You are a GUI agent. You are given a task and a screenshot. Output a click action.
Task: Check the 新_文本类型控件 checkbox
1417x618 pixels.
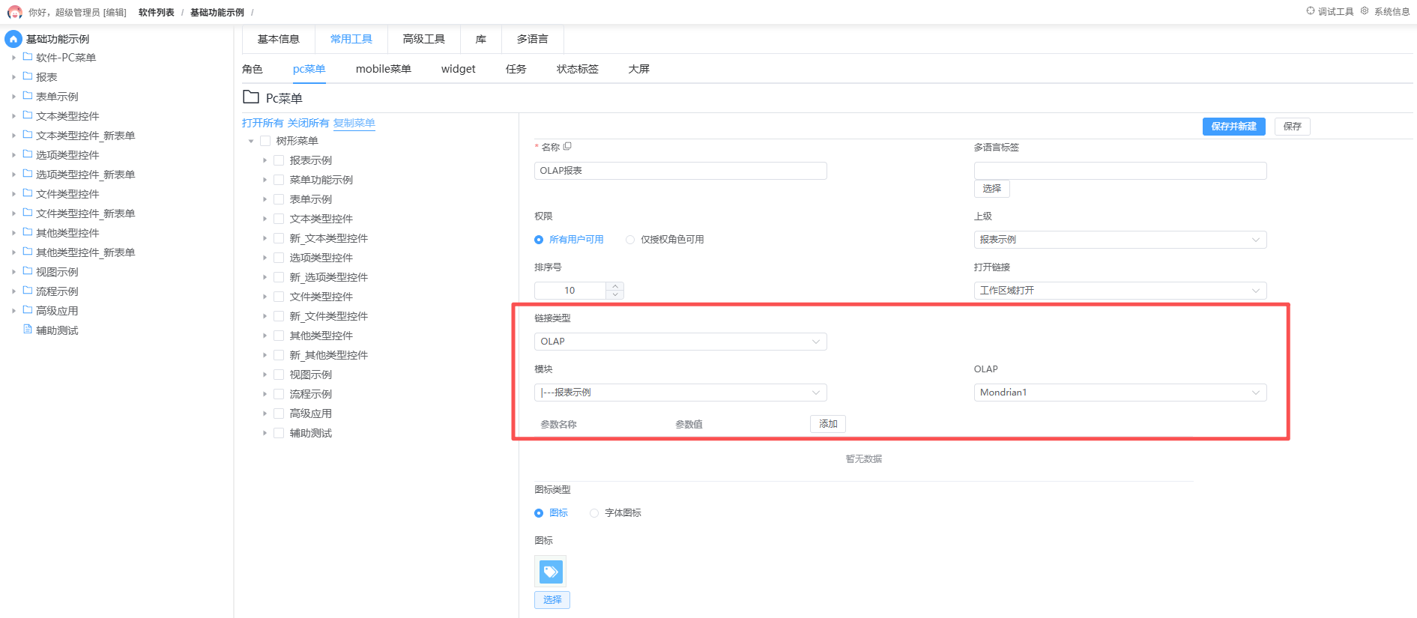tap(279, 238)
